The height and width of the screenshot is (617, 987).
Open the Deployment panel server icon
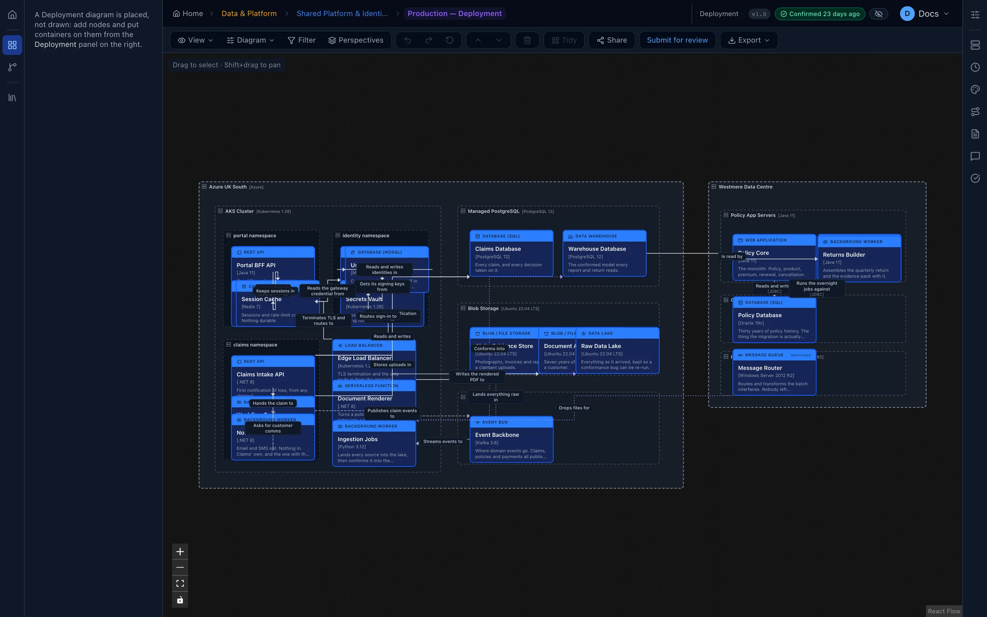975,45
